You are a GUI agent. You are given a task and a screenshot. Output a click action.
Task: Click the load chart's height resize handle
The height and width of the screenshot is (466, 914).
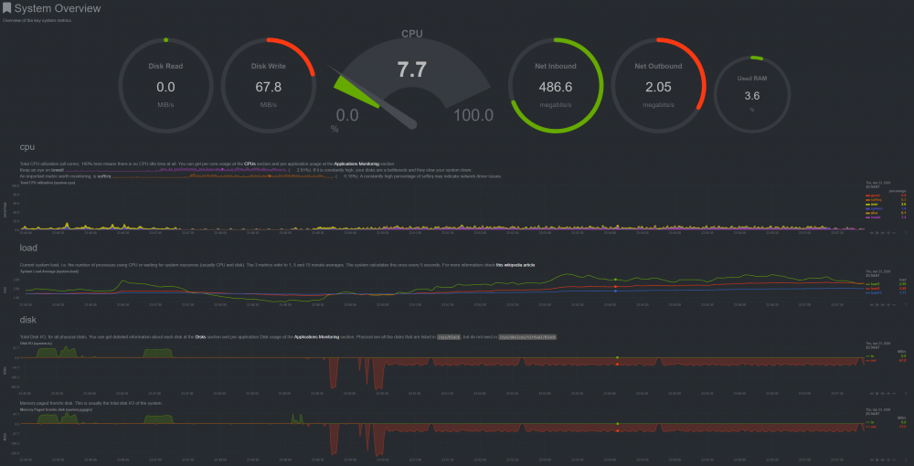[x=906, y=304]
